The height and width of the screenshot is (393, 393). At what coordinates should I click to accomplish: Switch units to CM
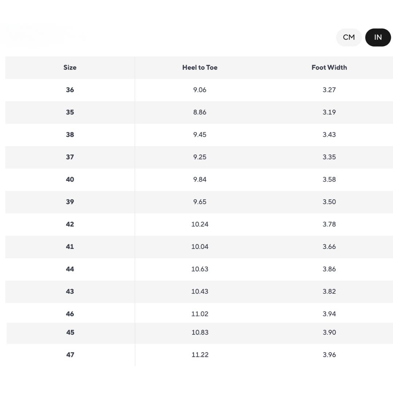point(349,37)
